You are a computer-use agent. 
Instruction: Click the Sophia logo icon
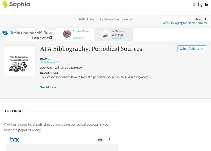click(x=5, y=4)
